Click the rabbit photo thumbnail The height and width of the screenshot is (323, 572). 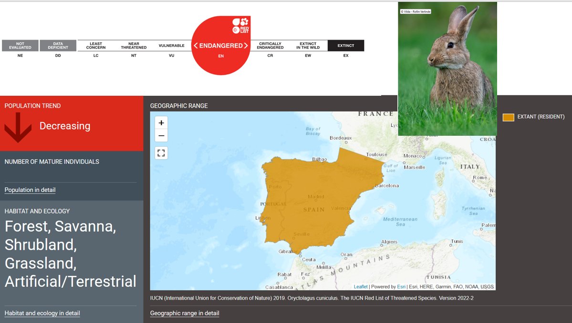[x=447, y=69]
